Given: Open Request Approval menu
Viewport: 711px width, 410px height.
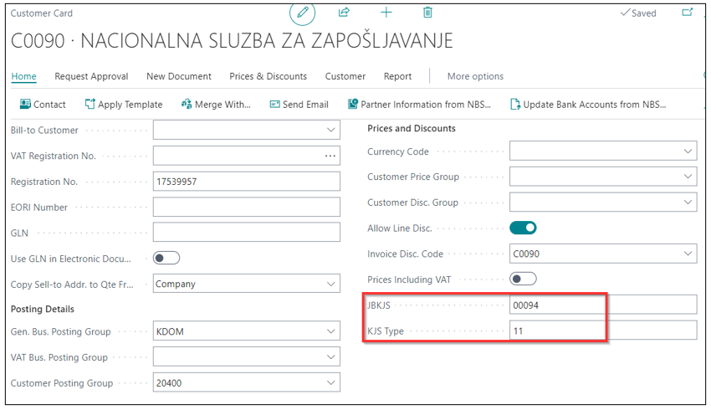Looking at the screenshot, I should coord(91,76).
